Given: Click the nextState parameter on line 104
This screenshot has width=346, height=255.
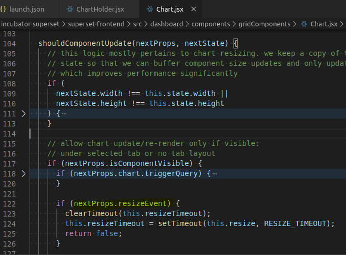Looking at the screenshot, I should click(x=205, y=43).
